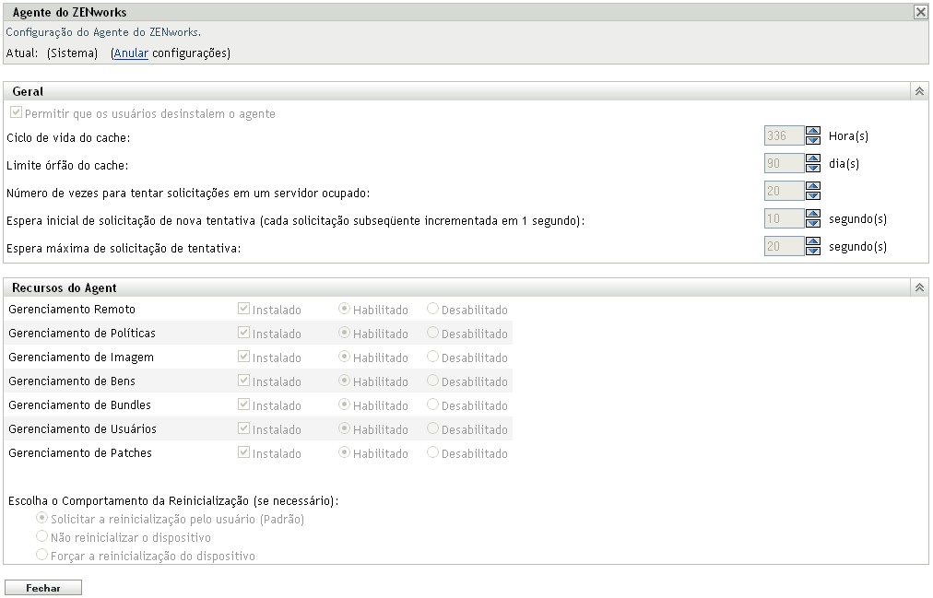Collapse the Recursos do Agent section
Screen dimensions: 933x598
pos(919,287)
